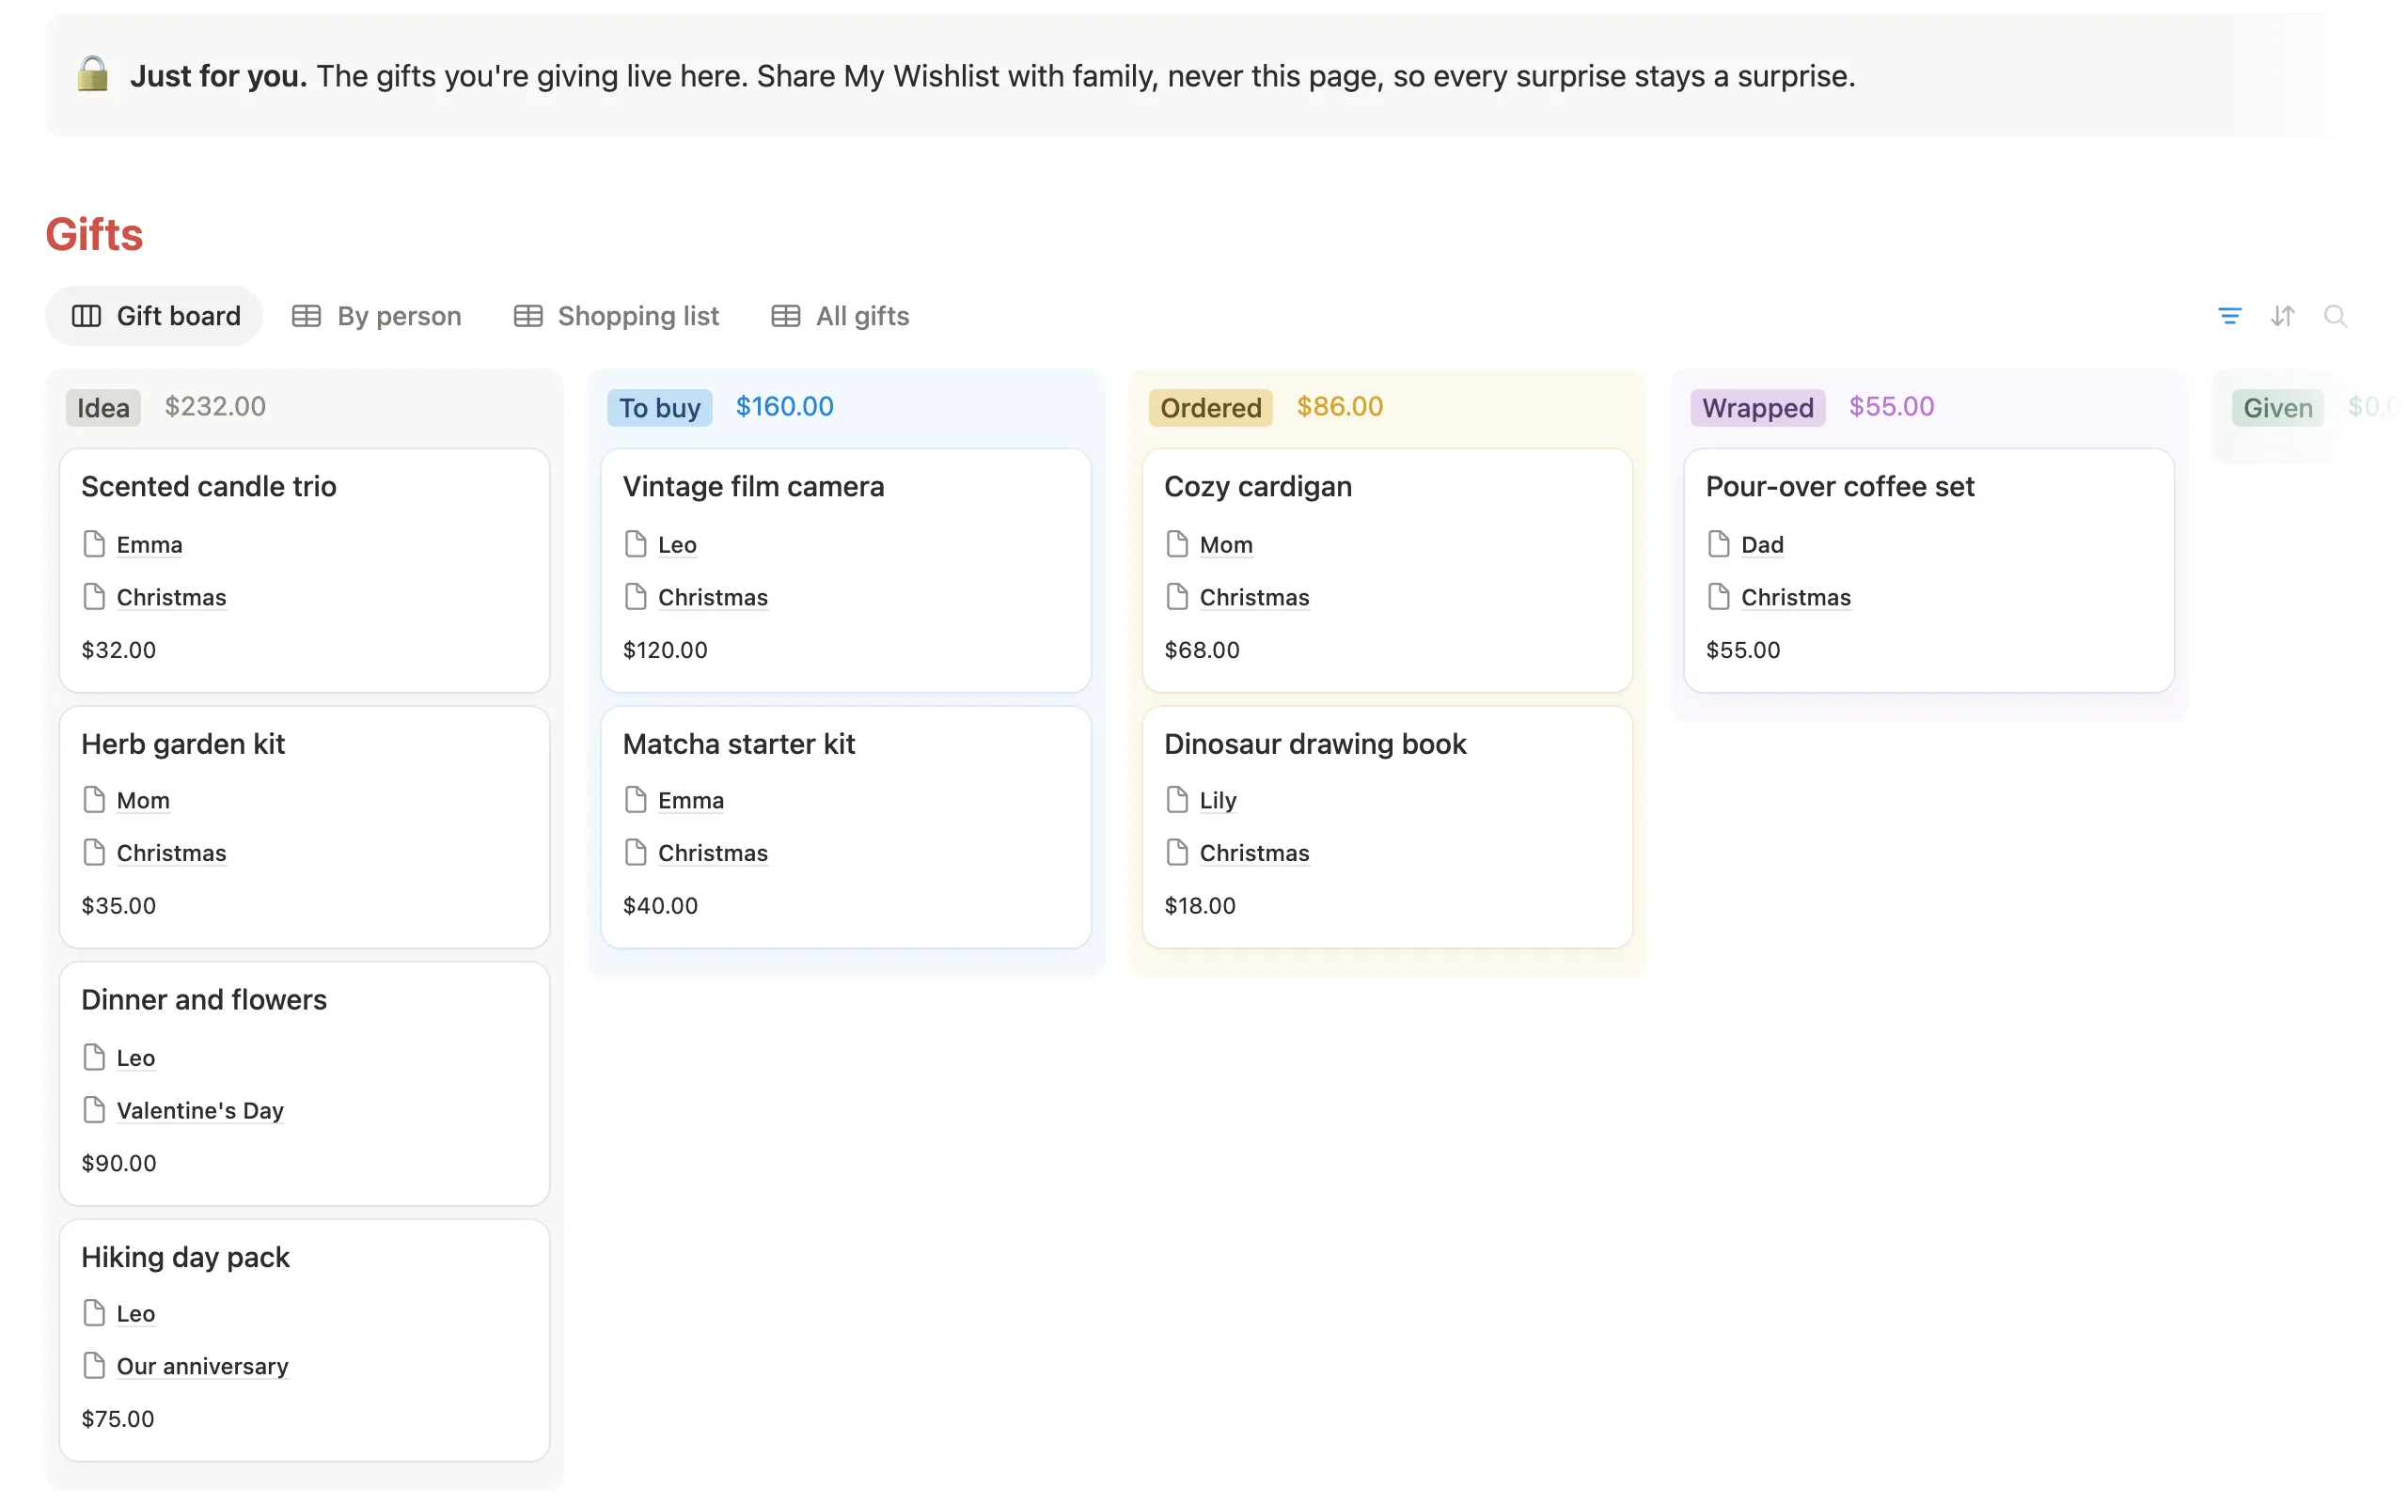Click page icon beside Leo in Vintage film camera
Image resolution: width=2407 pixels, height=1504 pixels.
tap(636, 544)
